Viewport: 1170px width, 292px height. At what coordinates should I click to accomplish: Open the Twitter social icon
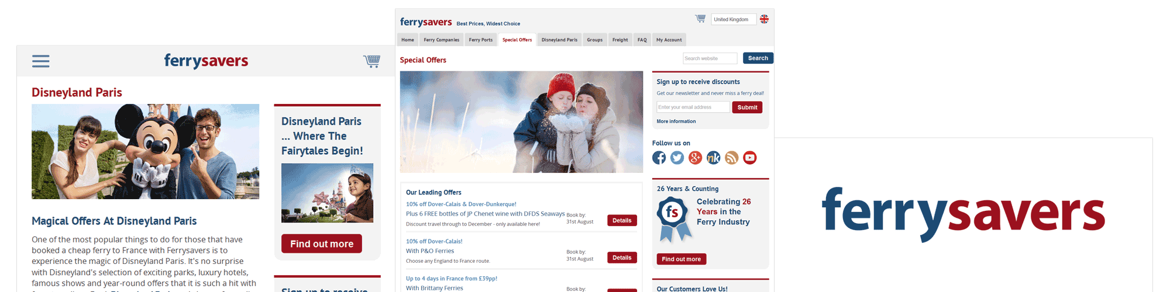pos(677,158)
